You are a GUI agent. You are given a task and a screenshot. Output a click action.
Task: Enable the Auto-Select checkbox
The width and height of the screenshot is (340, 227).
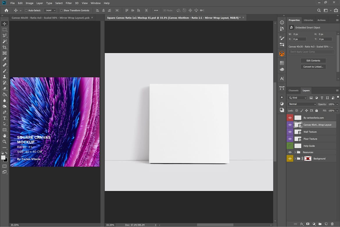point(26,10)
